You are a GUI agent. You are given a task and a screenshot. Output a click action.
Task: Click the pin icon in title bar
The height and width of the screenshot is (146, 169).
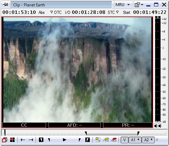[x=5, y=5]
